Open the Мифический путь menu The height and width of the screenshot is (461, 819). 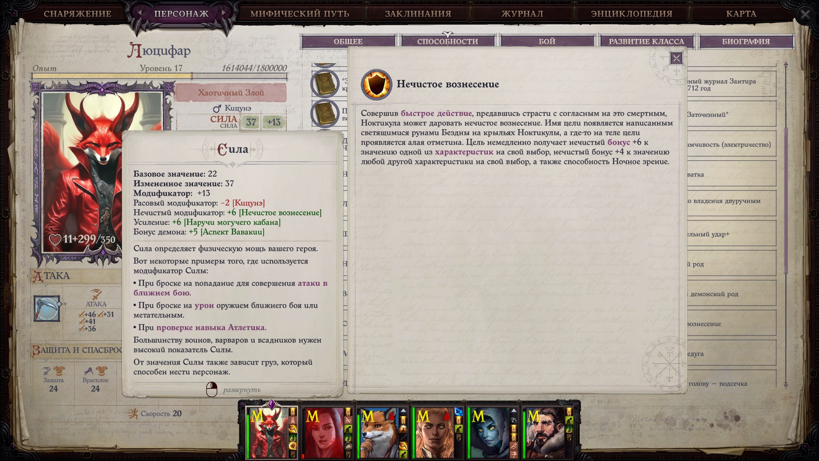299,14
